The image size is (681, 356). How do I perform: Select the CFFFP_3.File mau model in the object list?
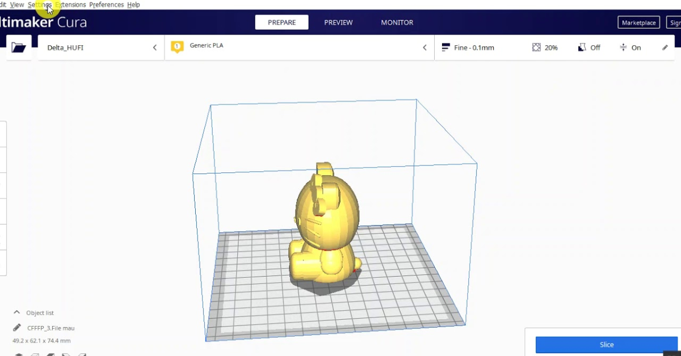(51, 328)
